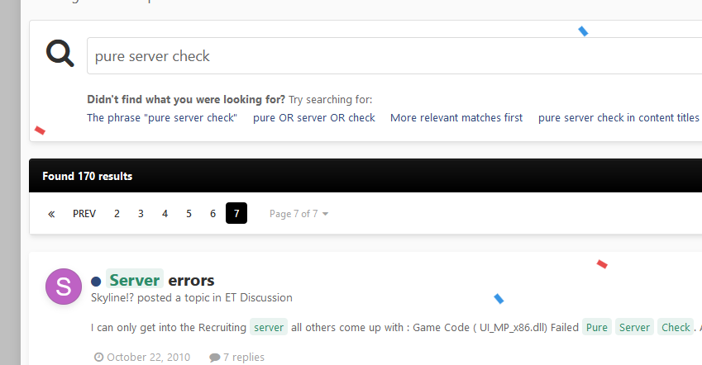702x365 pixels.
Task: Click the comment bubble replies icon
Action: coord(215,358)
